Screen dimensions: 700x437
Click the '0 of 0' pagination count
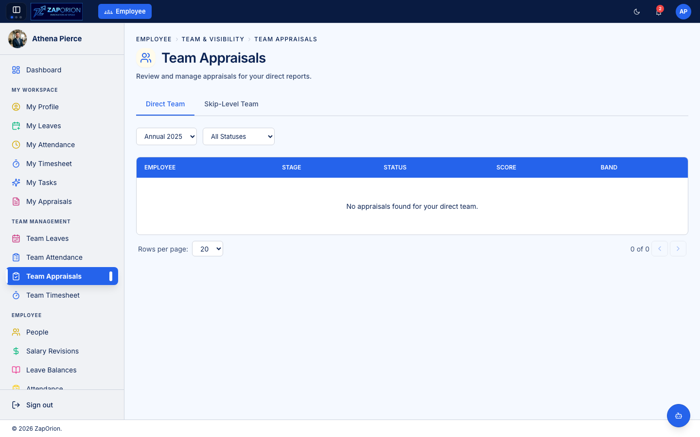[x=640, y=249]
